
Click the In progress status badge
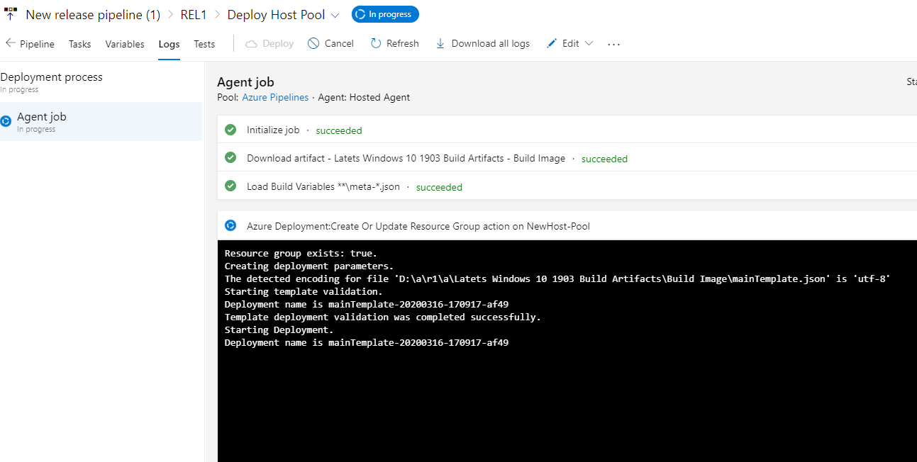pos(385,14)
